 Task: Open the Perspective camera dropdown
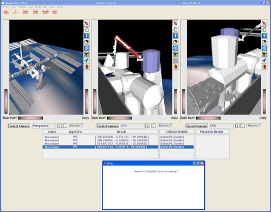(44, 126)
